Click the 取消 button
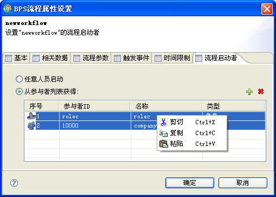The image size is (276, 197). (243, 183)
